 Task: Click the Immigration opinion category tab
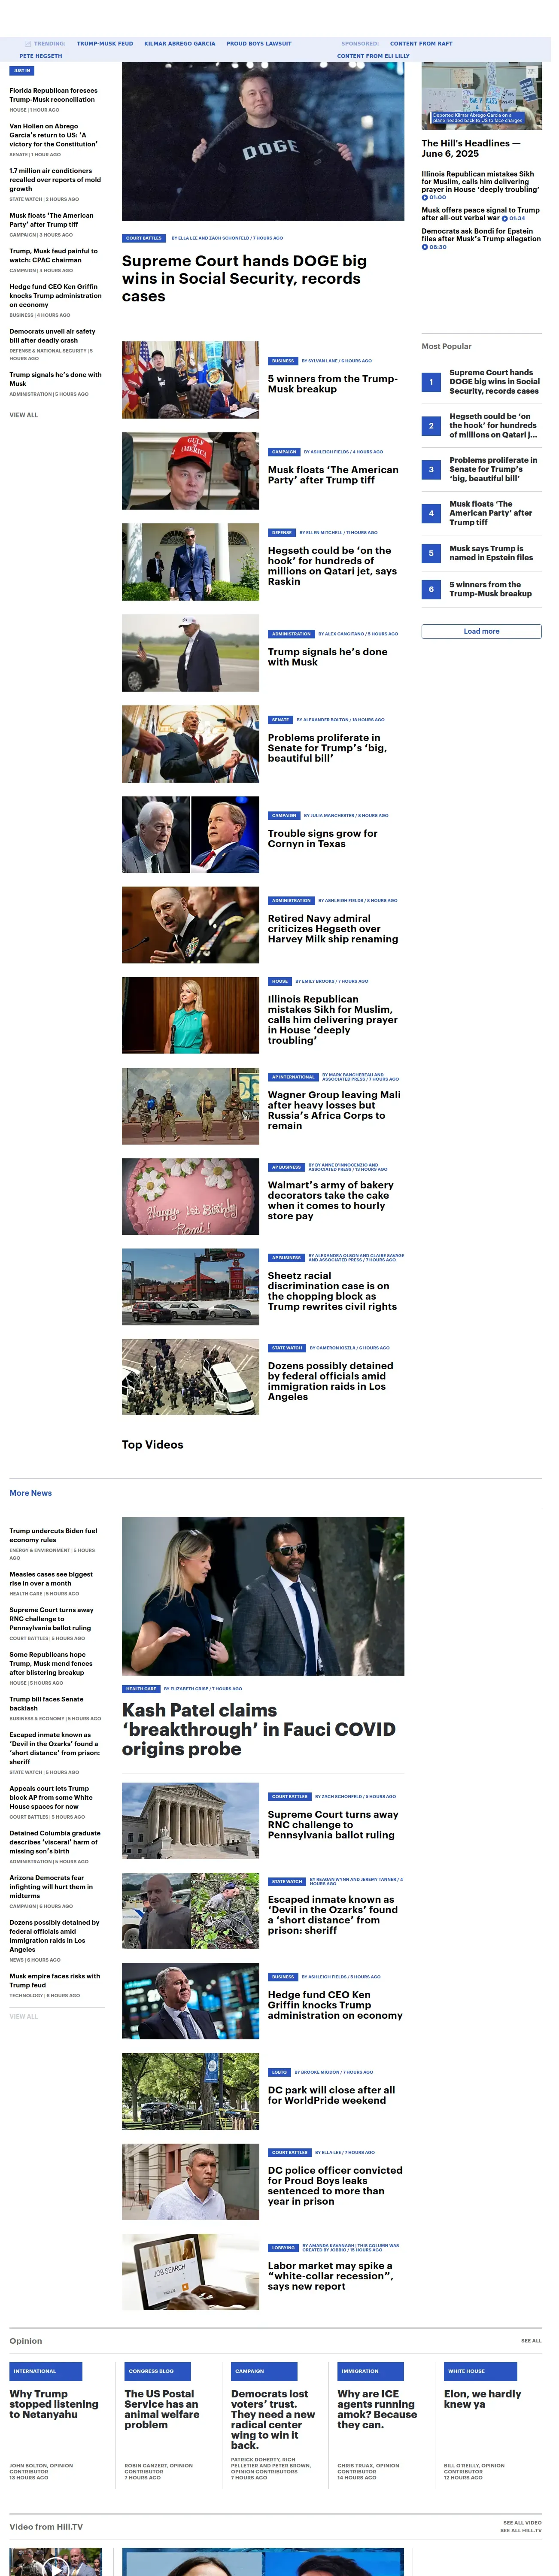click(370, 2371)
